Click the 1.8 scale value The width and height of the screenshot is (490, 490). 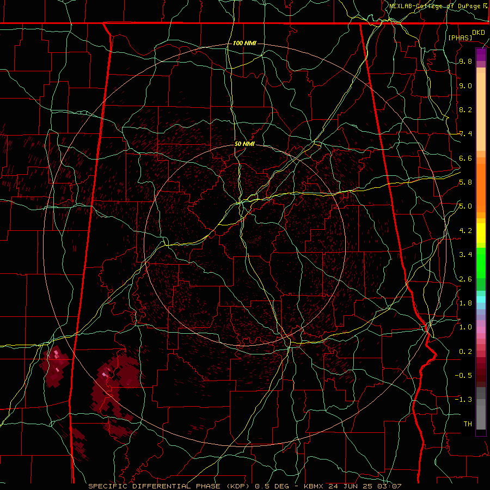click(465, 303)
